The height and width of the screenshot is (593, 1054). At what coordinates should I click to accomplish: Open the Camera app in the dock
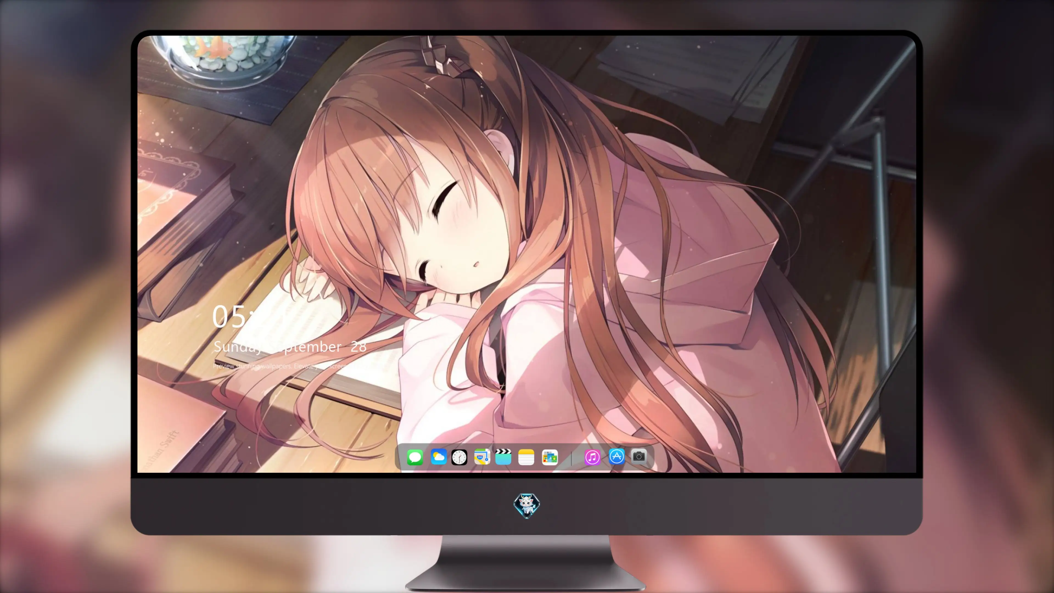[x=639, y=456]
